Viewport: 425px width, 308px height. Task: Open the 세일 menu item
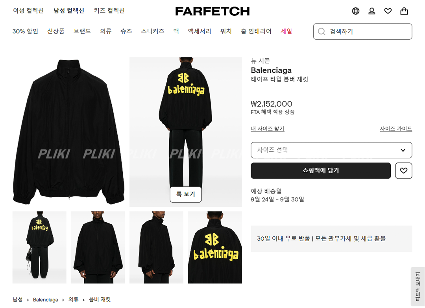pos(286,31)
